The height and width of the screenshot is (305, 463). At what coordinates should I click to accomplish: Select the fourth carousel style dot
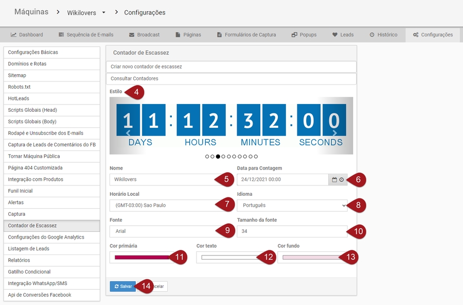(223, 156)
